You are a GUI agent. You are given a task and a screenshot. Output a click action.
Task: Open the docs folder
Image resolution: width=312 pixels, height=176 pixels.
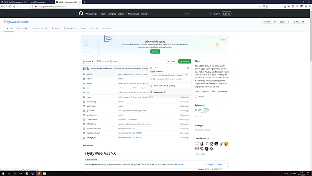(89, 88)
